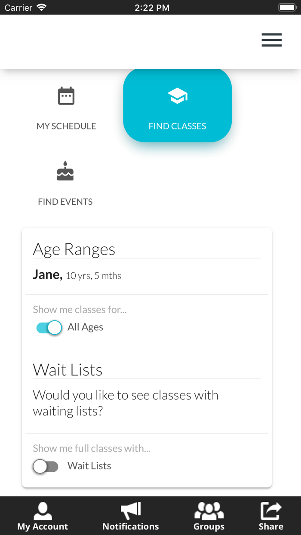Open the hamburger menu
The height and width of the screenshot is (535, 301).
[x=271, y=40]
